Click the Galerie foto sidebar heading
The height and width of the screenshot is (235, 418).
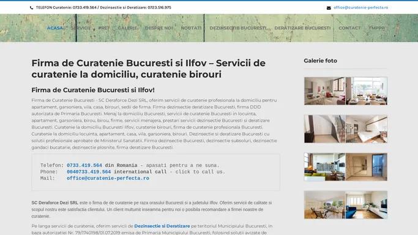[x=320, y=61]
